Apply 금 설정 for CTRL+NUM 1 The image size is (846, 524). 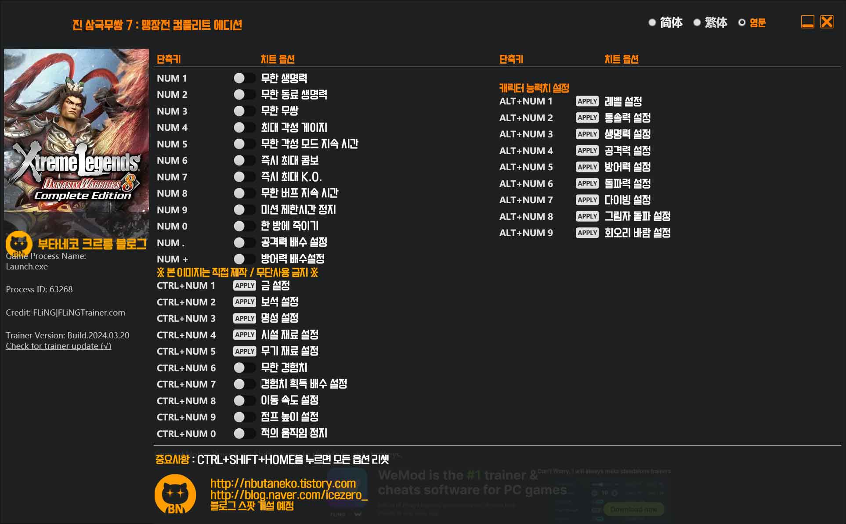click(245, 286)
